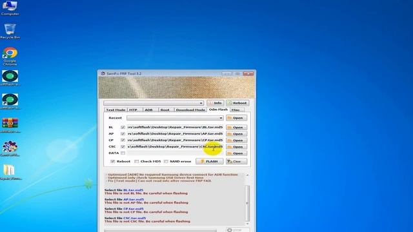
Task: Click the Reboot button at top right
Action: click(x=237, y=103)
